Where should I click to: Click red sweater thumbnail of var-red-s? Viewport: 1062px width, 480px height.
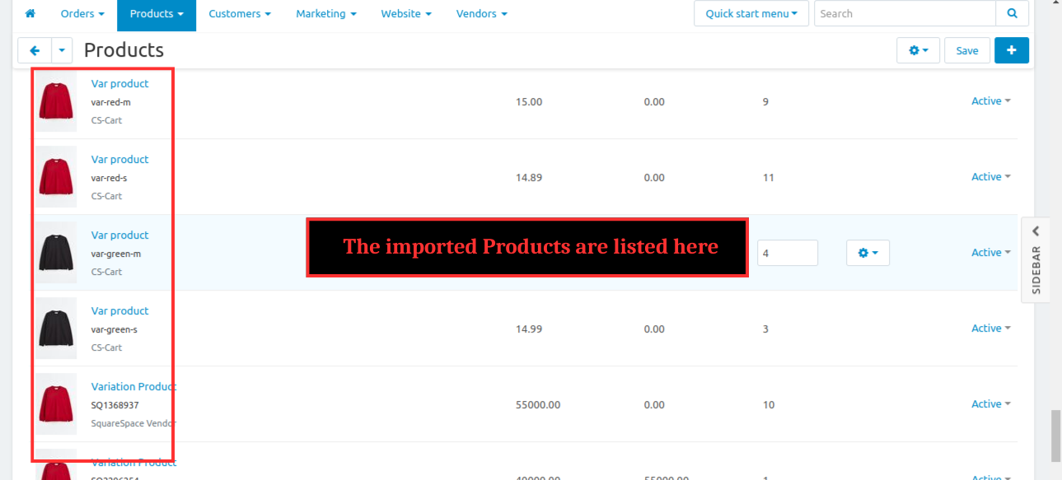click(x=56, y=177)
